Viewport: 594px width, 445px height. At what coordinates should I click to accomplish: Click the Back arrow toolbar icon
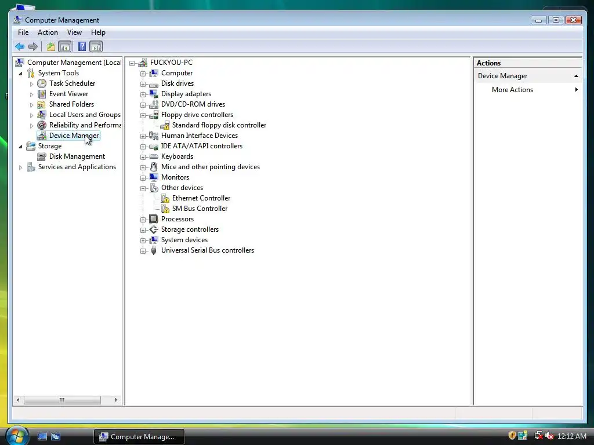point(20,46)
